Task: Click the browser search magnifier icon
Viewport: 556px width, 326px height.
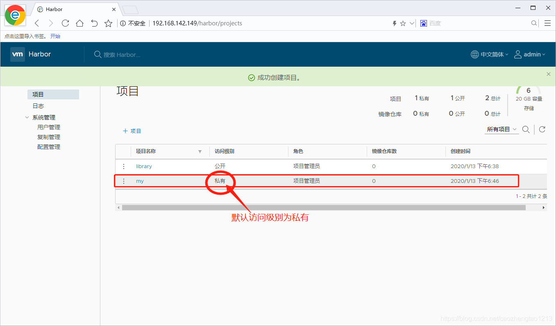Action: [534, 23]
